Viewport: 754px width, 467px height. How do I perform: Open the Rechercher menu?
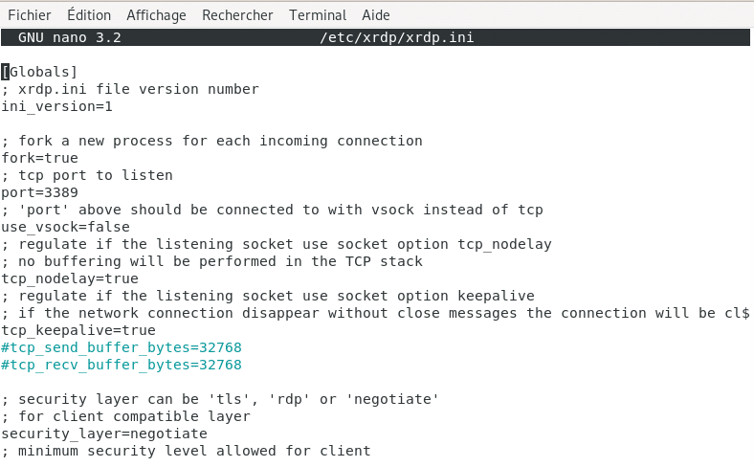237,15
